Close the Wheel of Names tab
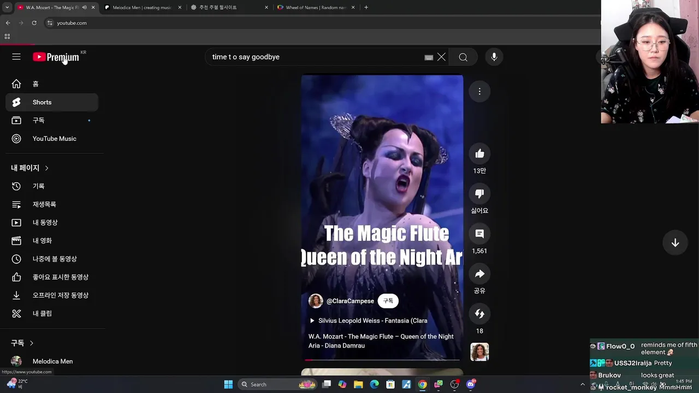 353,8
